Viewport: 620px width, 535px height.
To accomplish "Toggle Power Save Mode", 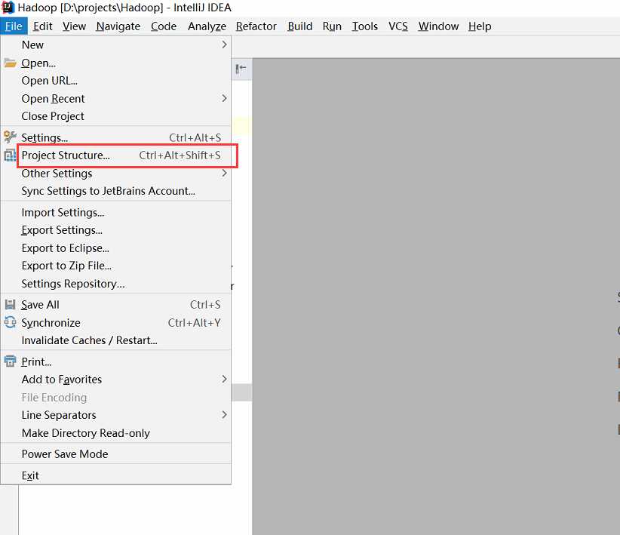I will (x=116, y=454).
